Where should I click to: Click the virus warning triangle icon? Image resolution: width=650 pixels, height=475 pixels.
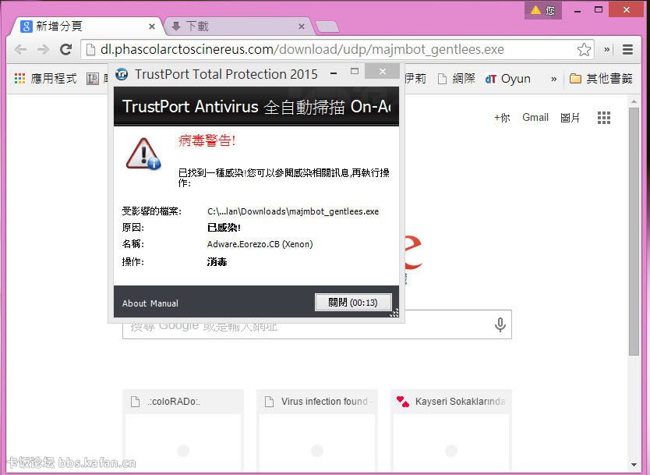143,154
